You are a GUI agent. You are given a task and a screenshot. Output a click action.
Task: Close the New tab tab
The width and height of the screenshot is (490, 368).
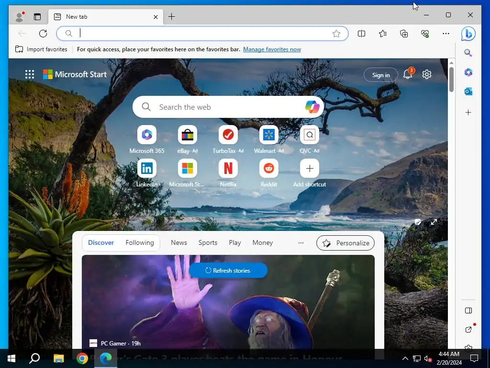[156, 17]
